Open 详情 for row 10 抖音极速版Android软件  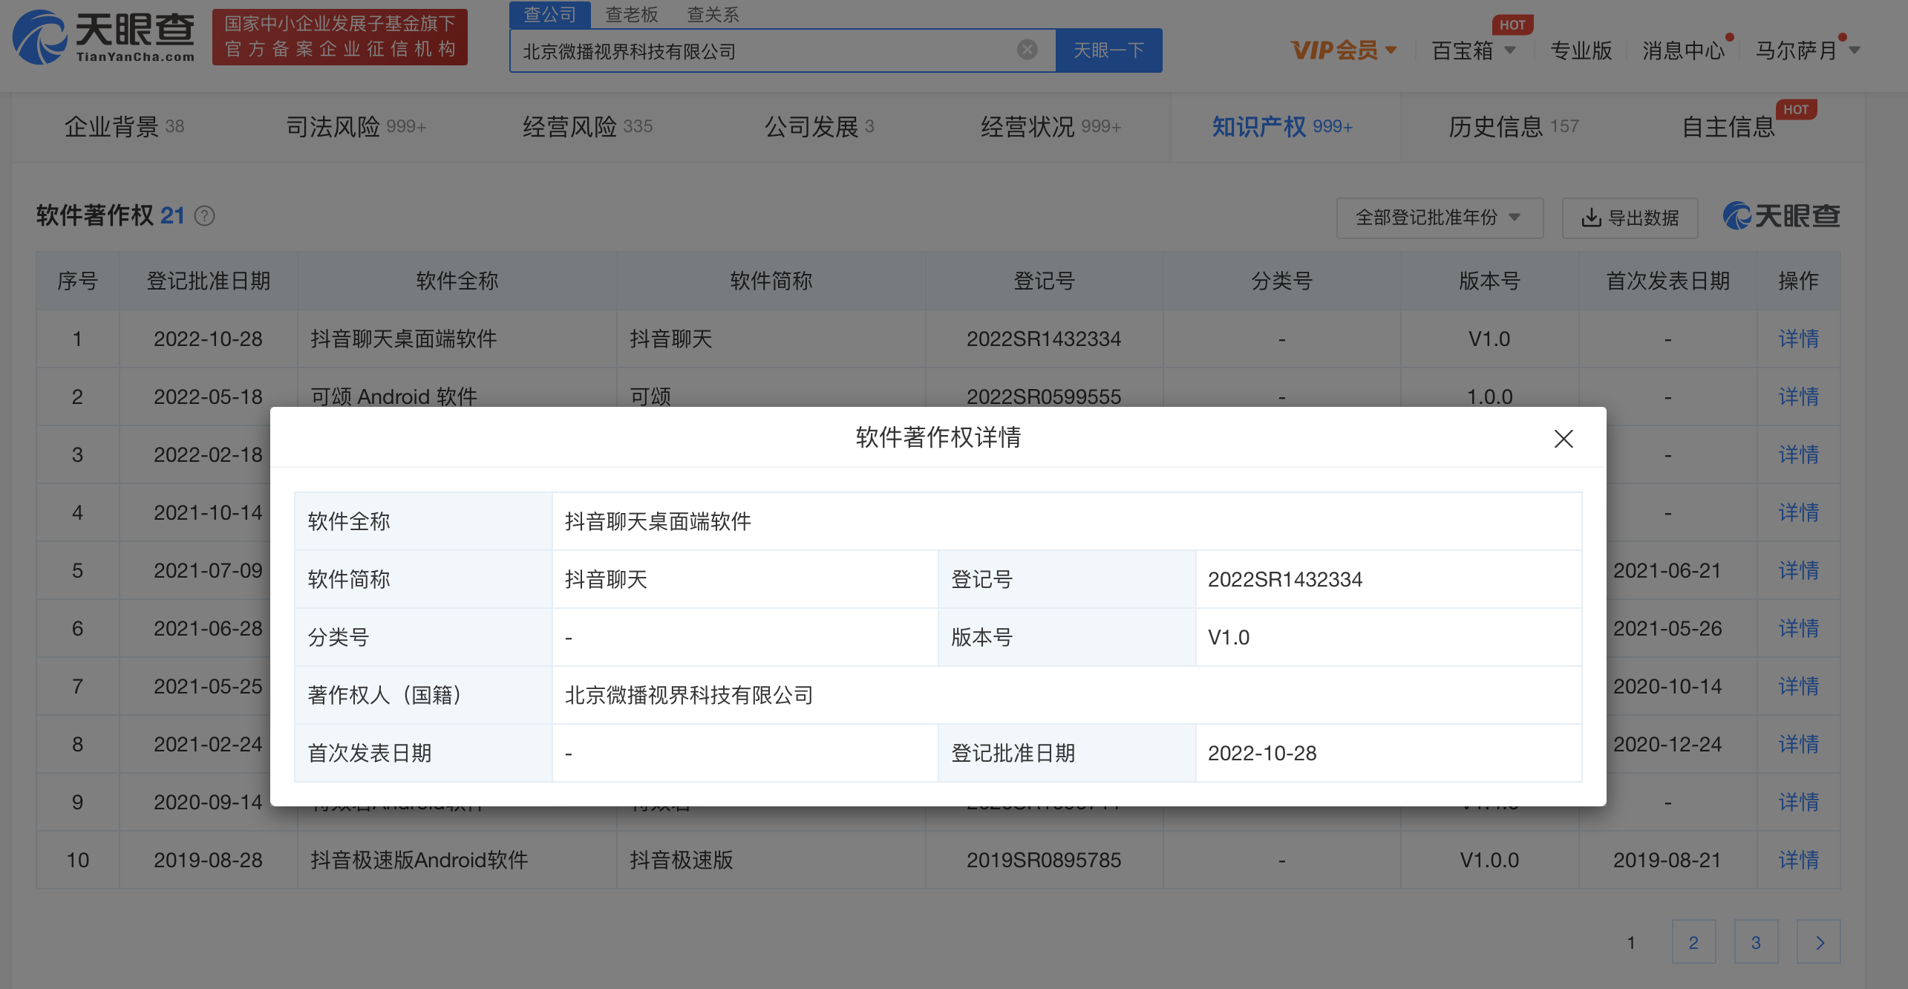tap(1798, 861)
